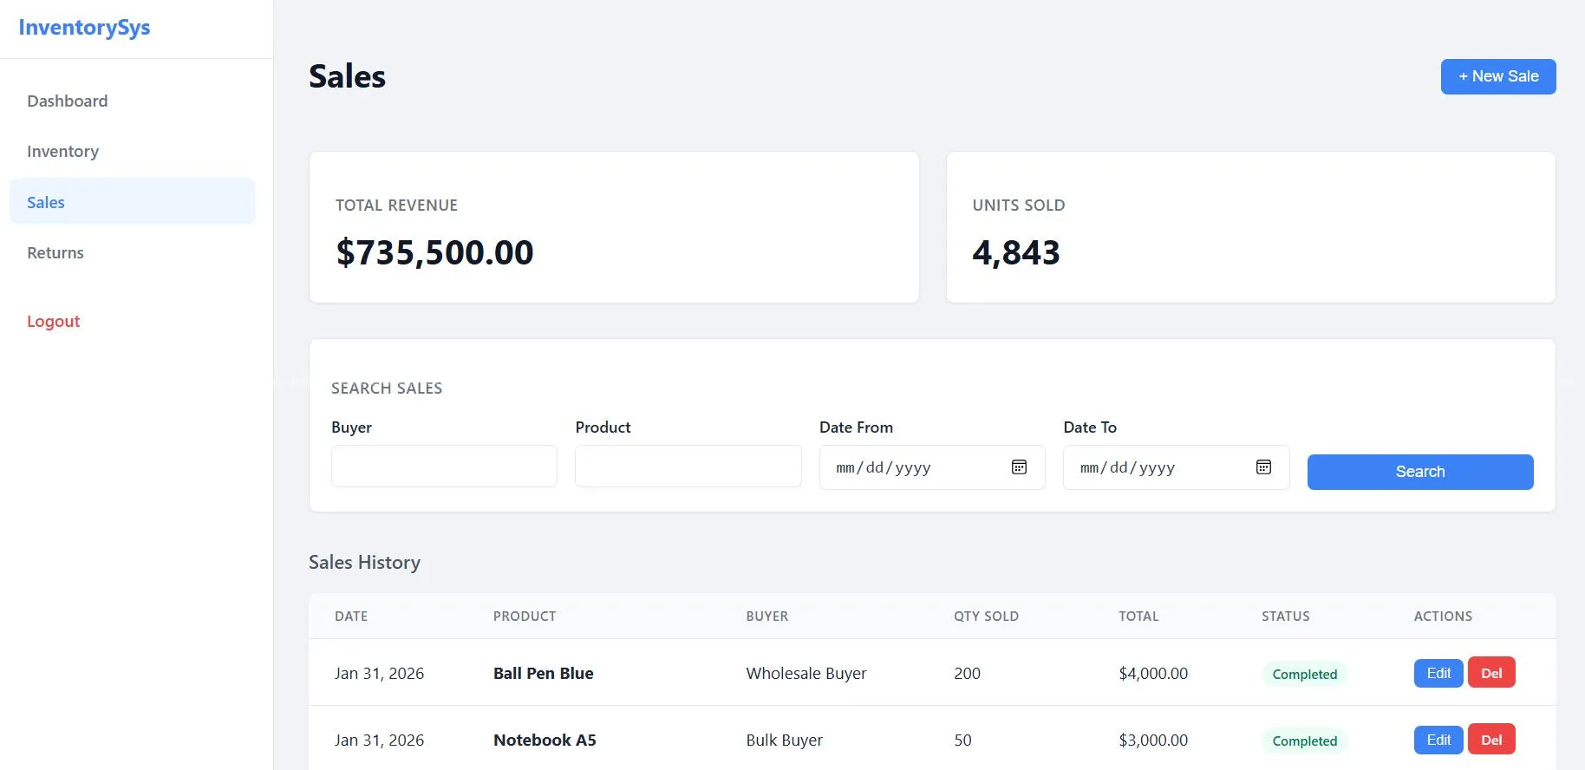Click into the Product search field

pyautogui.click(x=688, y=467)
